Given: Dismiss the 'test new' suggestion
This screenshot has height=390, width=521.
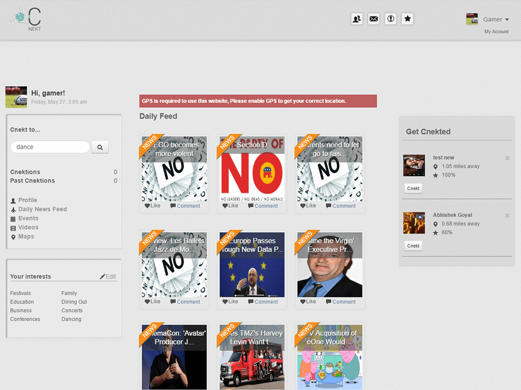Looking at the screenshot, I should [507, 158].
